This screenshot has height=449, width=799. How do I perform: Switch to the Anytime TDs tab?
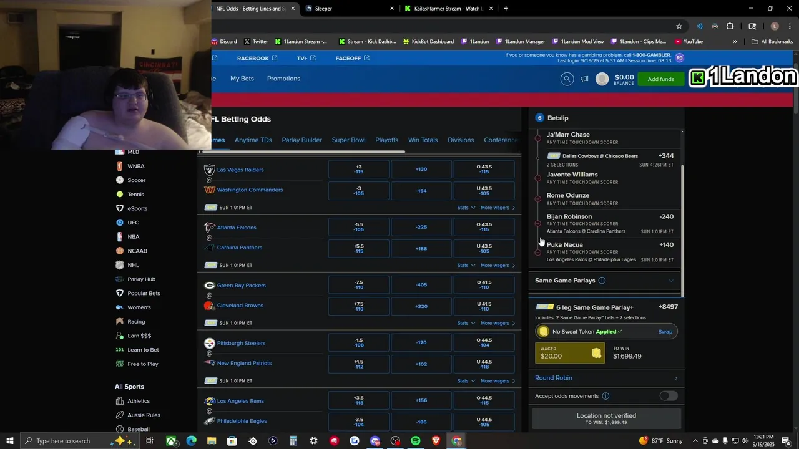tap(253, 140)
